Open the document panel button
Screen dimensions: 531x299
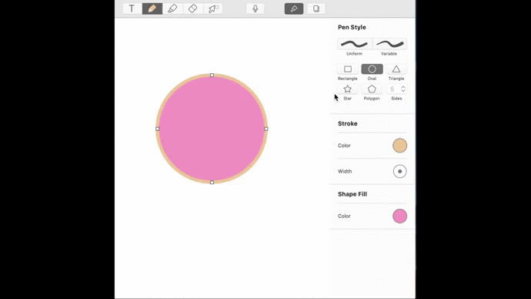[316, 8]
